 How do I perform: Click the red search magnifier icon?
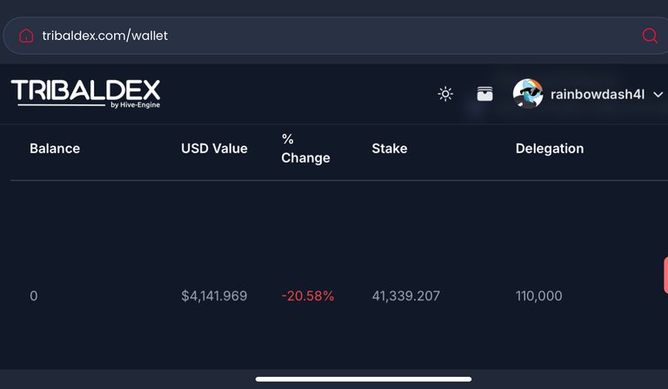[x=650, y=36]
